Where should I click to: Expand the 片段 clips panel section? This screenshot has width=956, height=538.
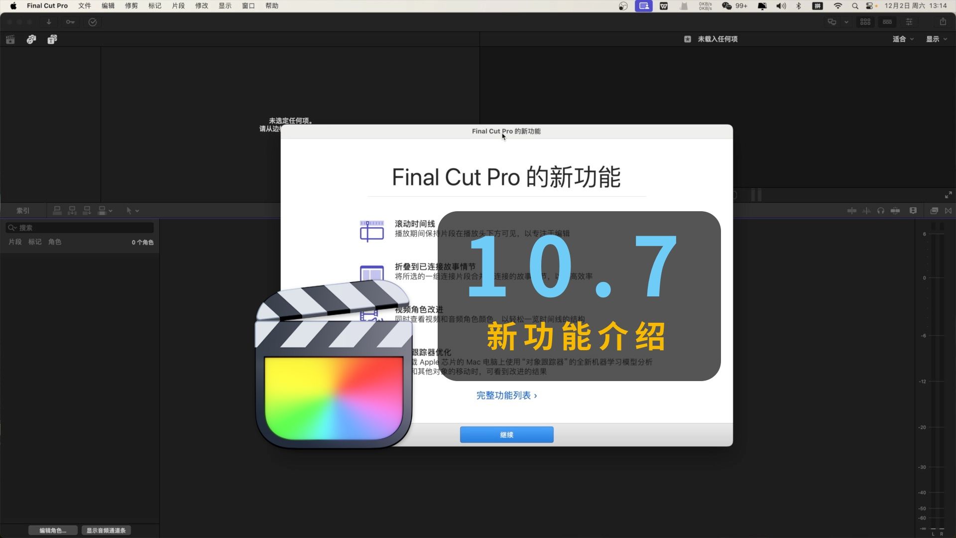[14, 242]
